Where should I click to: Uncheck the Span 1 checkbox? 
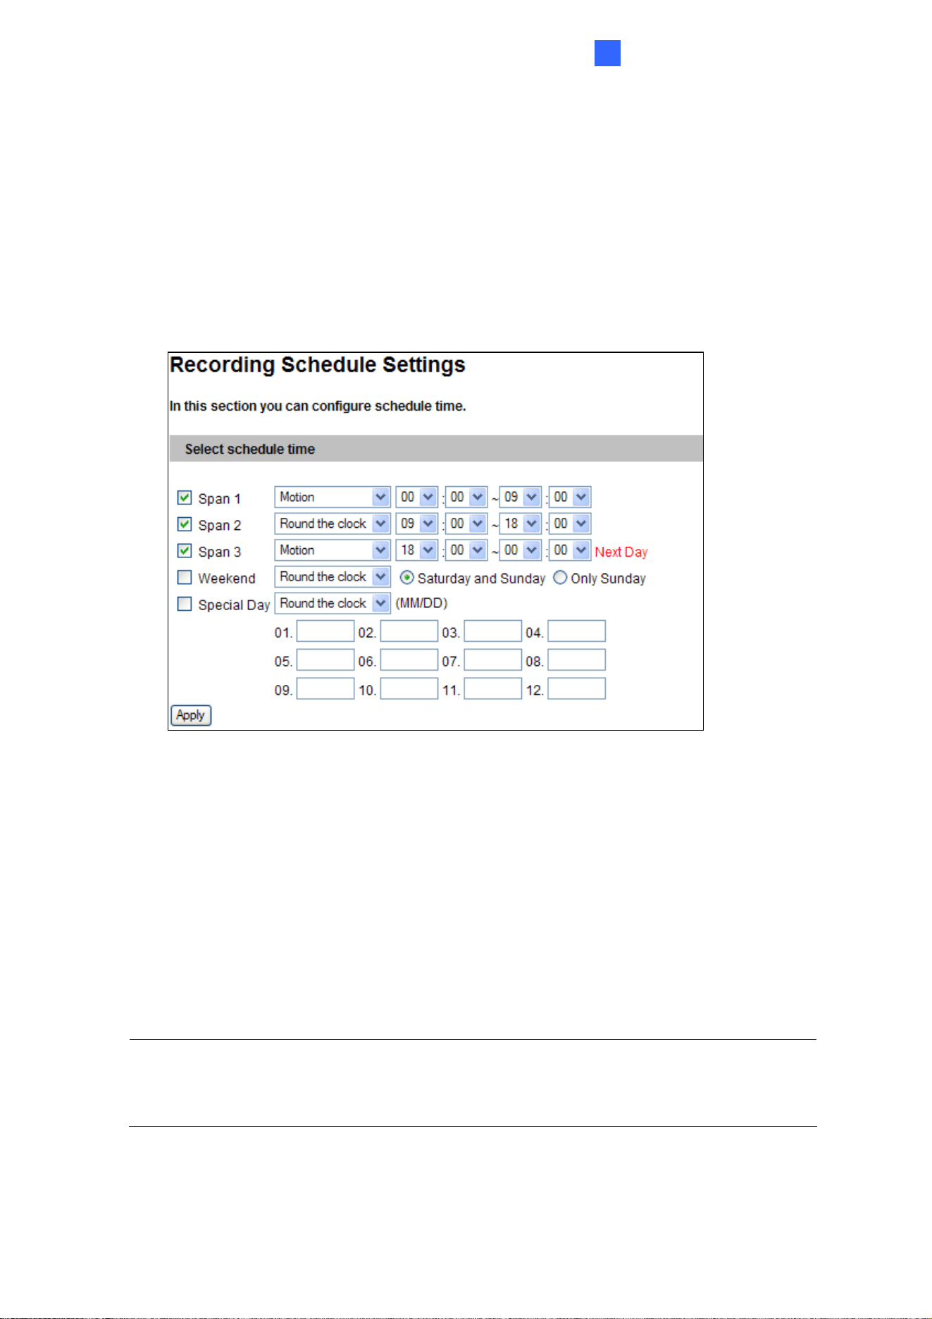pos(185,497)
